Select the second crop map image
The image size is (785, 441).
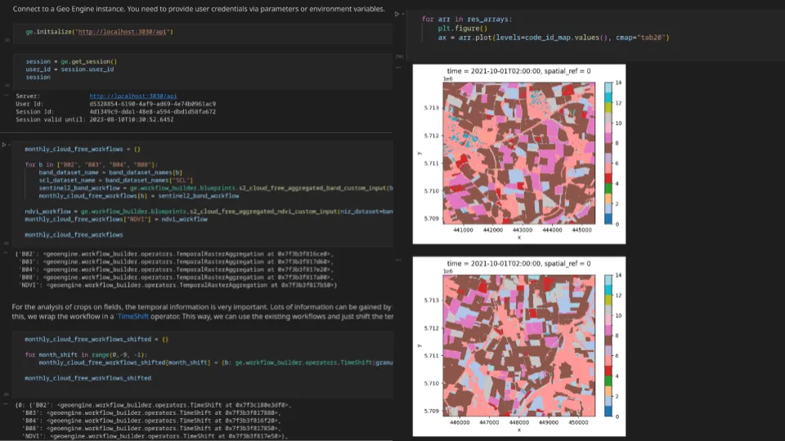519,346
